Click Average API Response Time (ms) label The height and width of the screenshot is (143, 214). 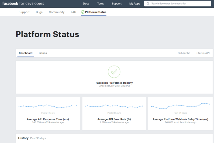point(48,119)
